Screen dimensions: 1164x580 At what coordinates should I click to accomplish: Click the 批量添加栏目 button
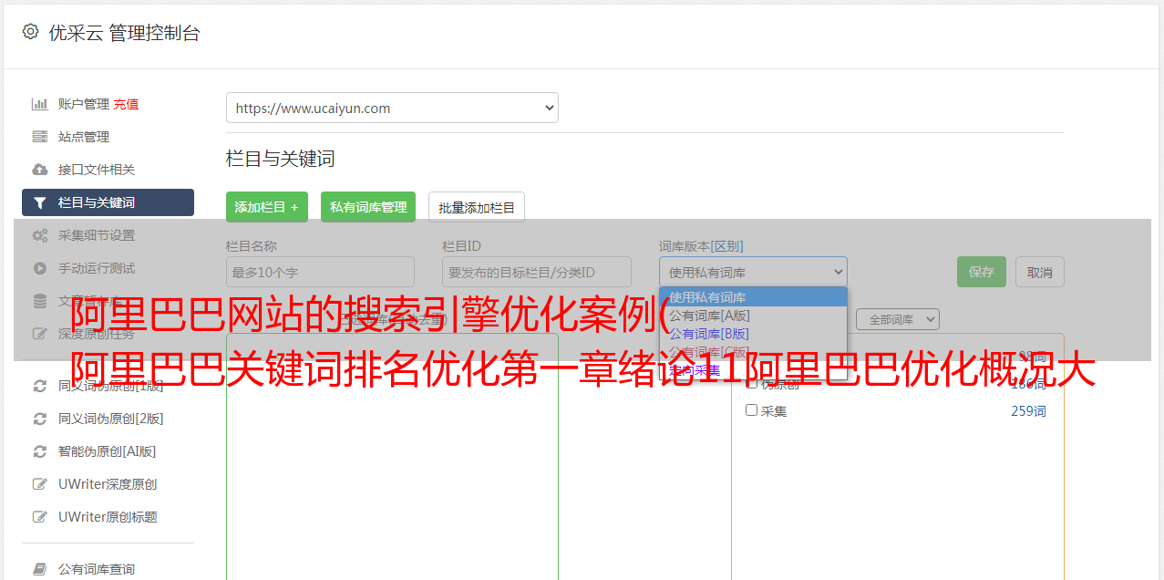click(477, 207)
